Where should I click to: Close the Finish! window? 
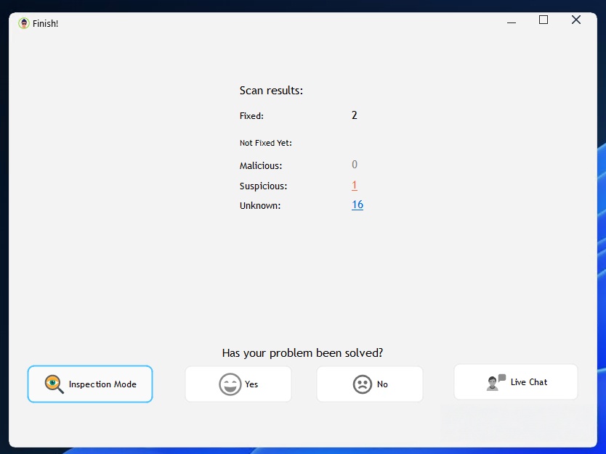pyautogui.click(x=576, y=20)
